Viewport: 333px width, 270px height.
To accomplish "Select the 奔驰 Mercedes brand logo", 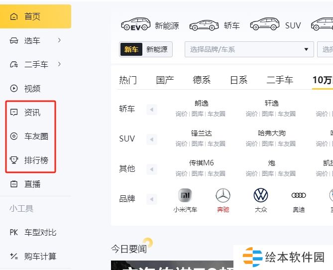I will (x=223, y=195).
